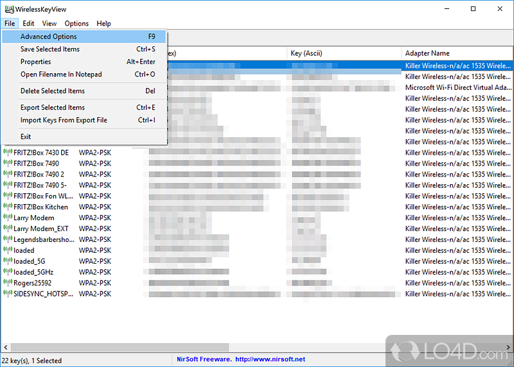Select the FRITZ!Box 7490 network name
This screenshot has height=367, width=514.
pos(36,164)
